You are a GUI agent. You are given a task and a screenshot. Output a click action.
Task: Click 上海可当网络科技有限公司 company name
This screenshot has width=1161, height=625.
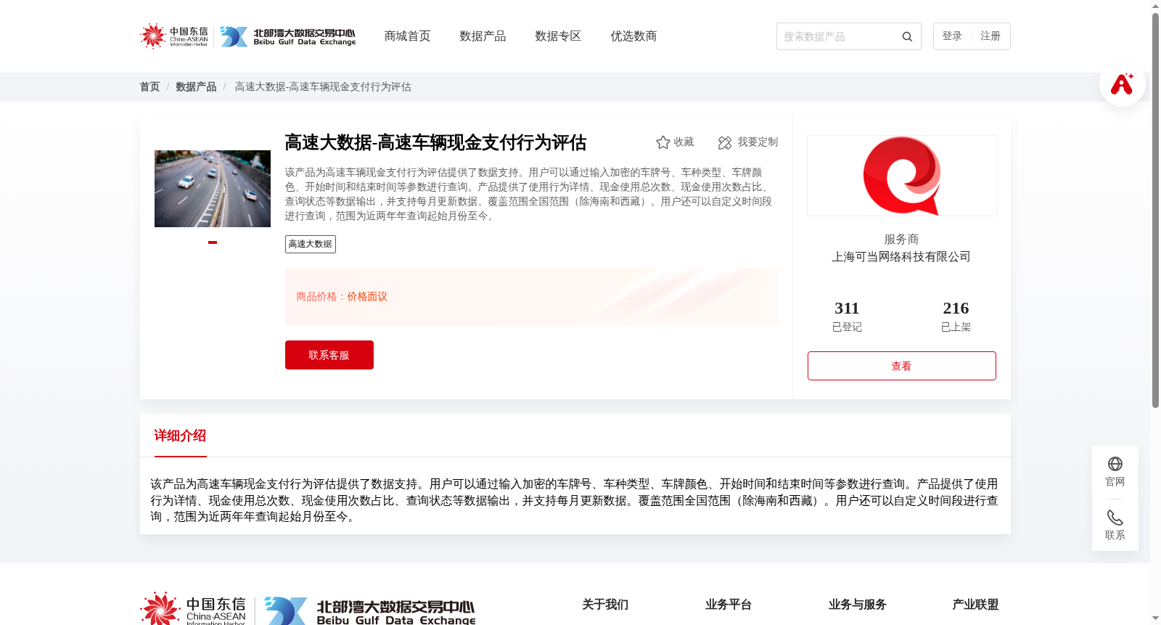pos(901,257)
